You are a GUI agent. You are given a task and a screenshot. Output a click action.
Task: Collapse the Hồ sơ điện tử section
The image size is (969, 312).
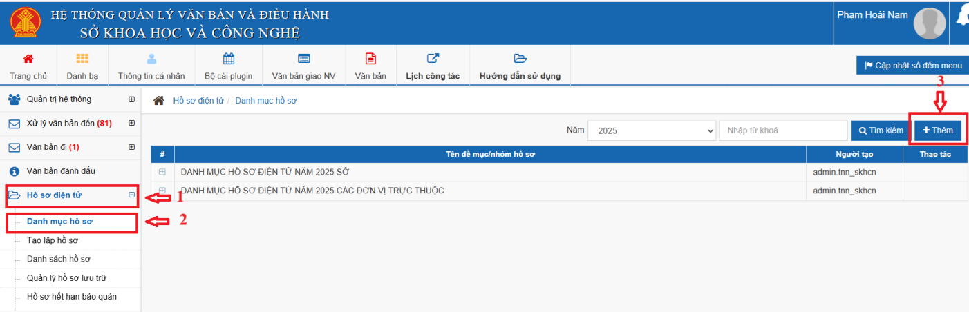click(131, 195)
